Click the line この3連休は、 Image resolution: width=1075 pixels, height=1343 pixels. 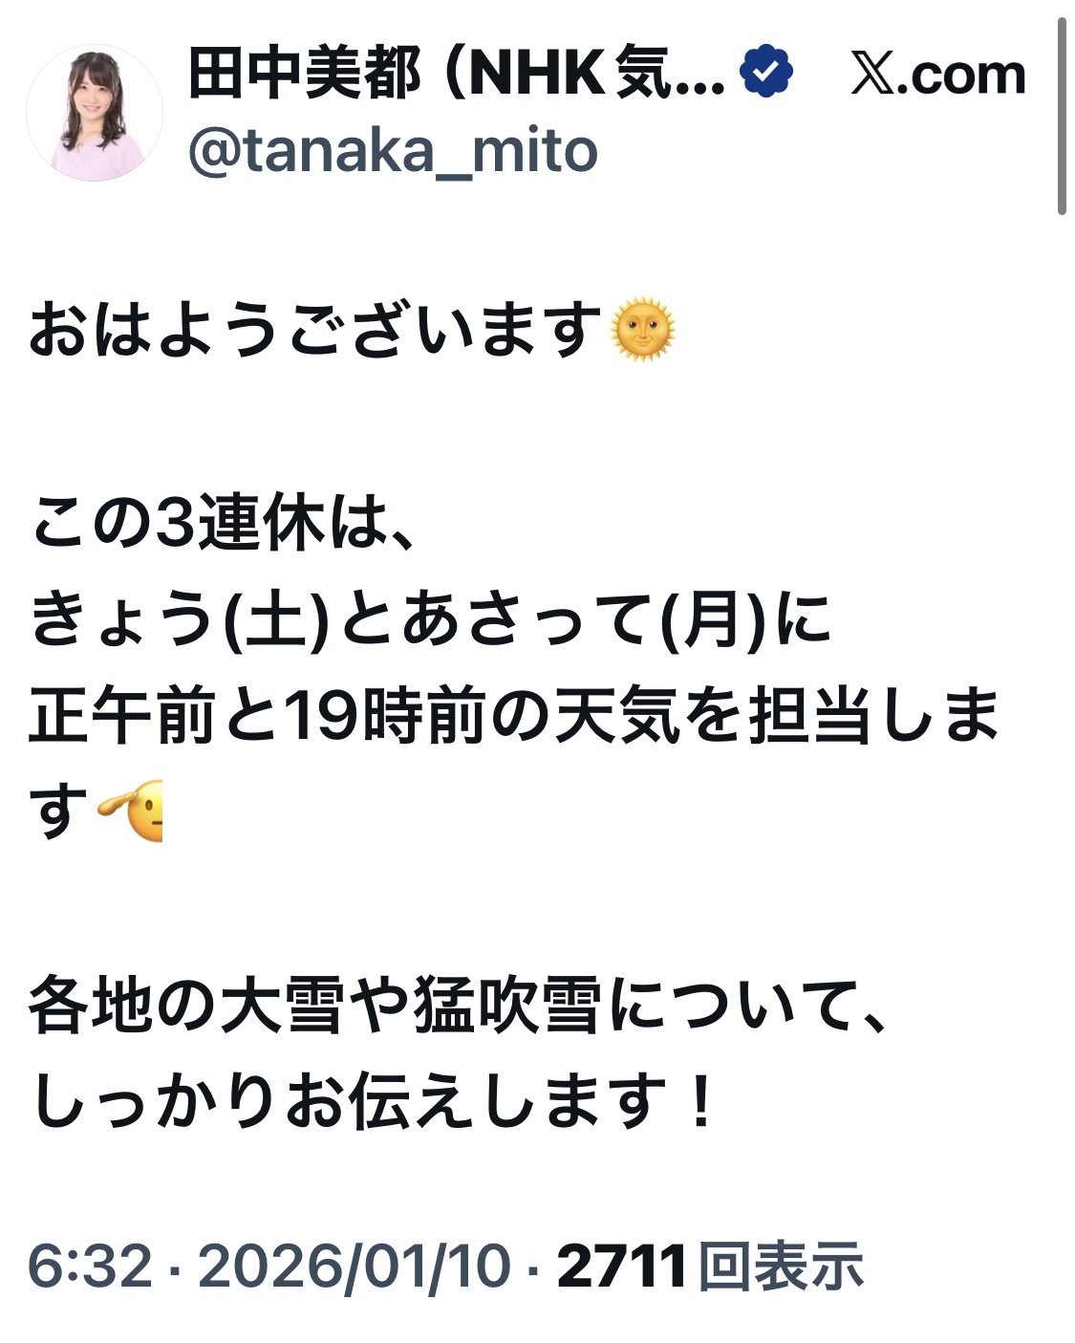pos(223,524)
